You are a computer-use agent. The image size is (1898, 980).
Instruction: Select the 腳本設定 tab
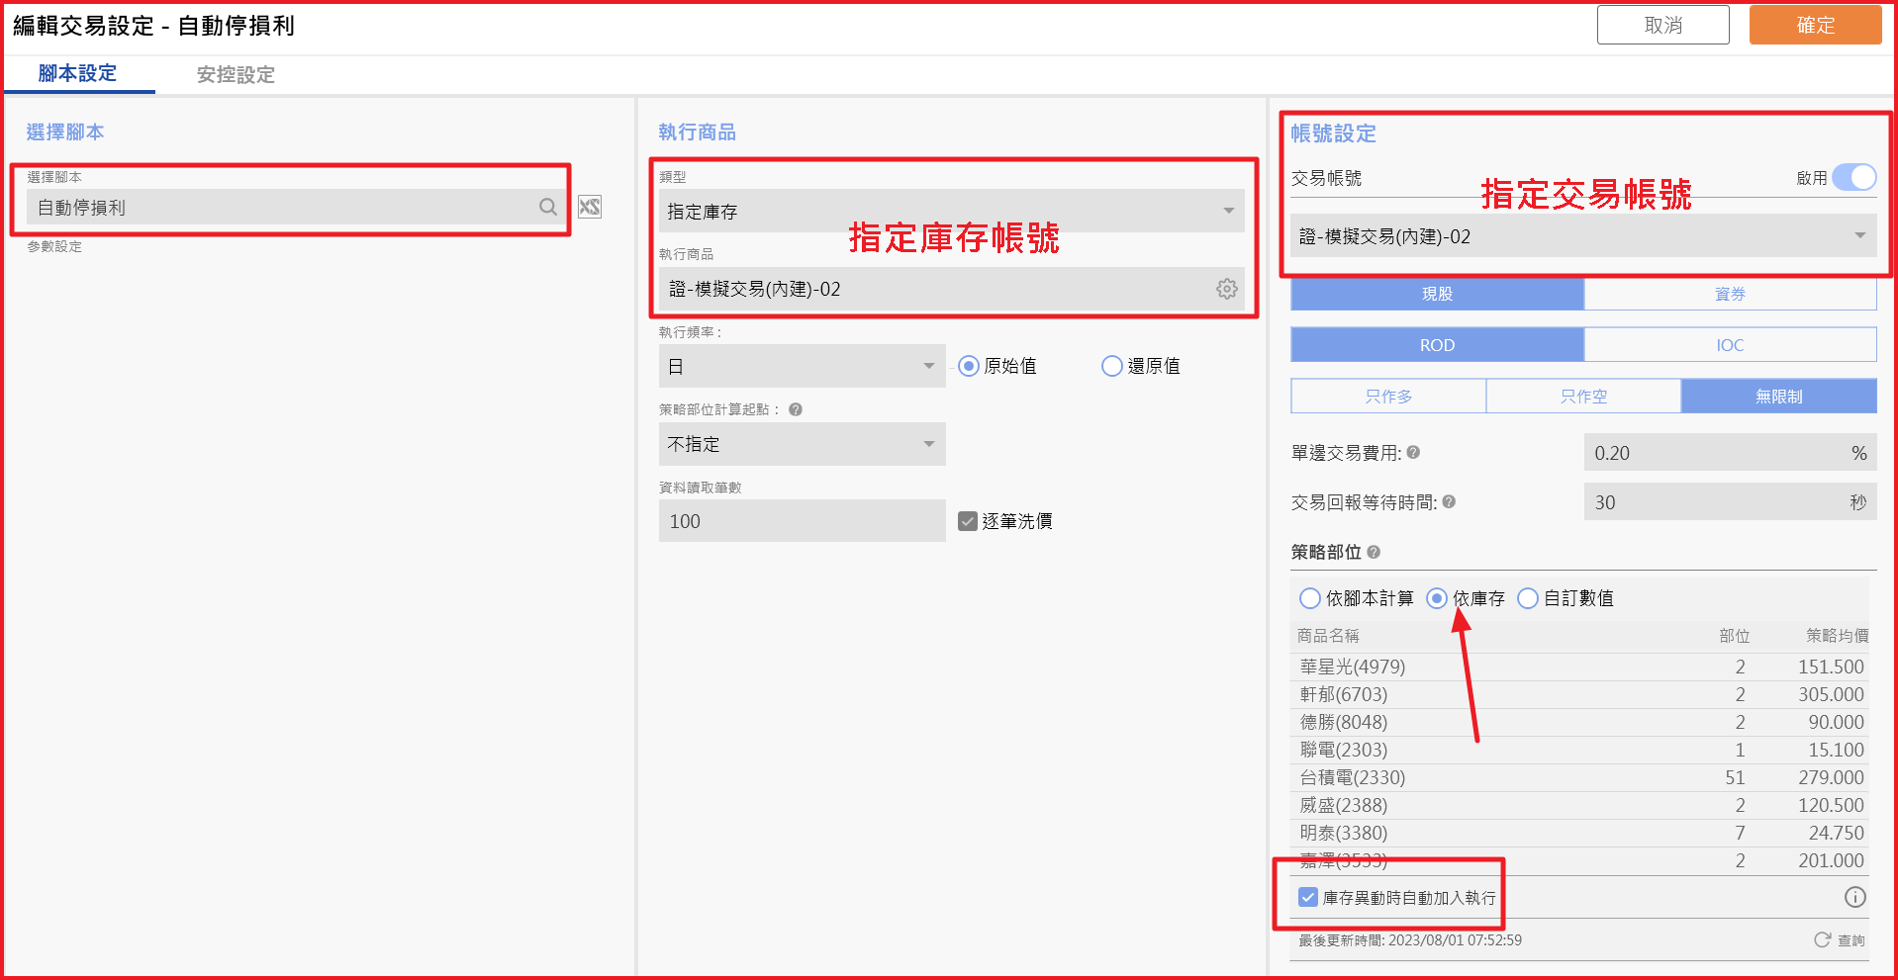pyautogui.click(x=77, y=73)
